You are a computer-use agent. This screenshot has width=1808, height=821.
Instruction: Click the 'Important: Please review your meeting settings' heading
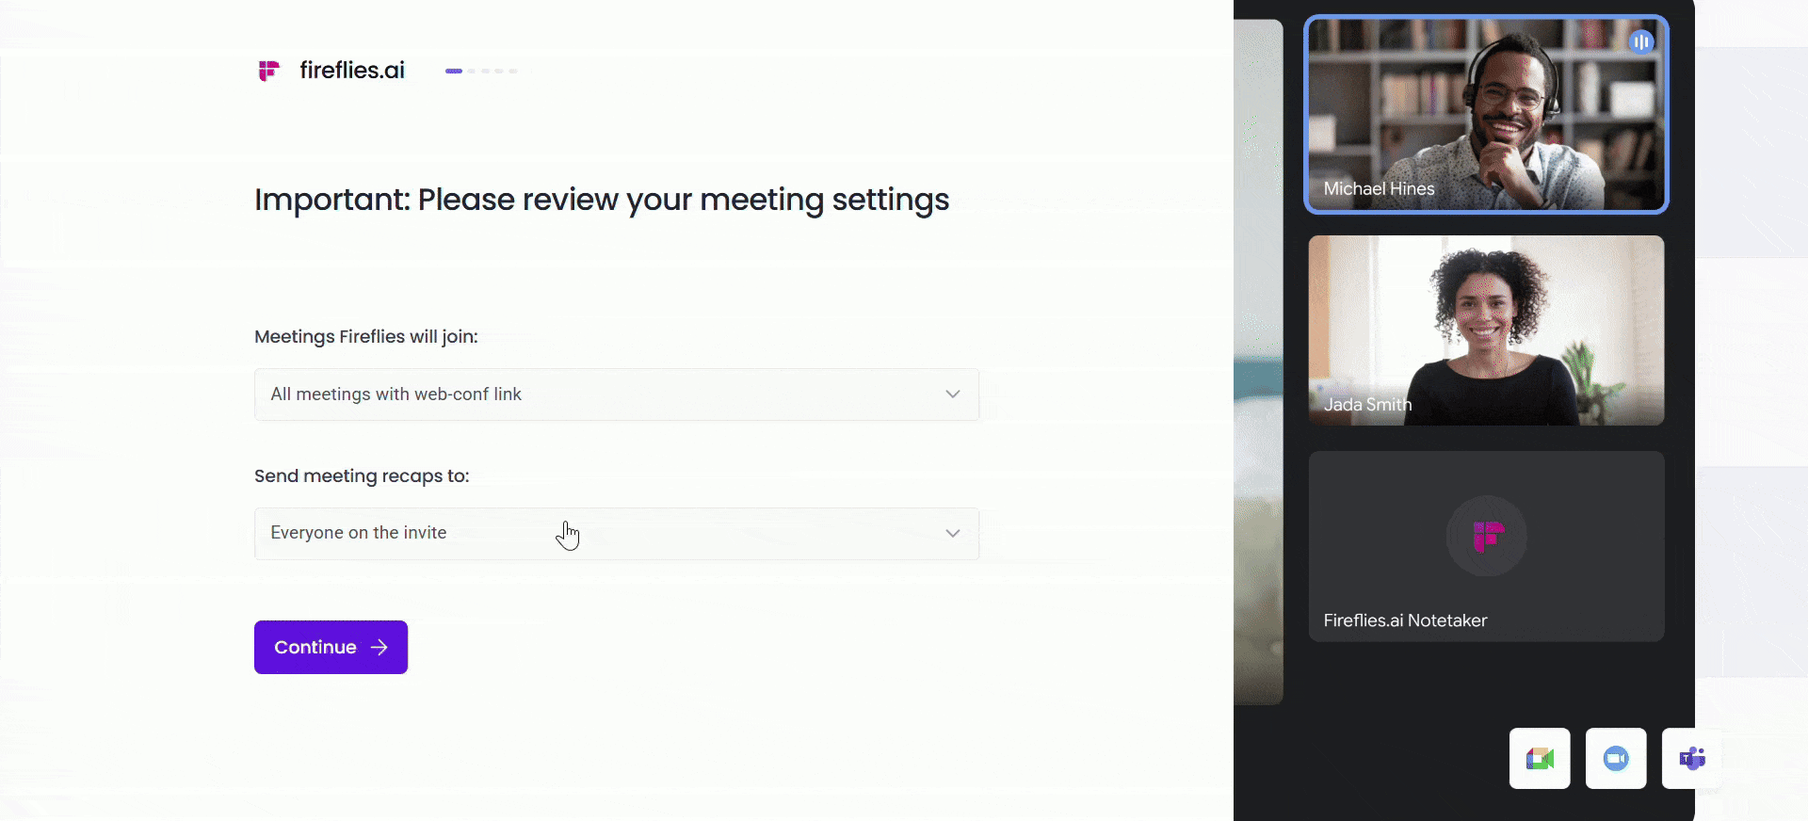coord(602,201)
